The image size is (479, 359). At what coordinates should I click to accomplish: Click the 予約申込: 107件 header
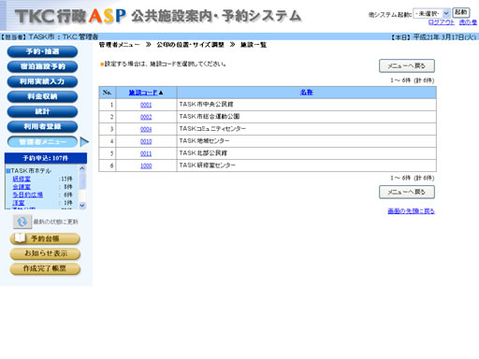[x=46, y=158]
